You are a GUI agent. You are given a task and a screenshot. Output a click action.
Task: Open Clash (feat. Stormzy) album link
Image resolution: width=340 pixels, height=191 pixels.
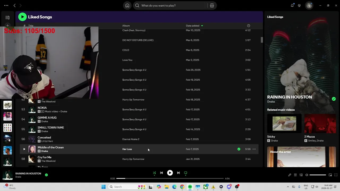[x=134, y=30]
